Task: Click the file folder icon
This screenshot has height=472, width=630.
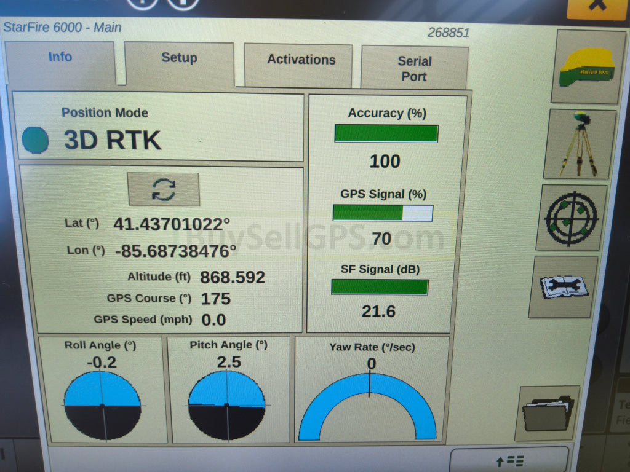Action: (x=547, y=413)
